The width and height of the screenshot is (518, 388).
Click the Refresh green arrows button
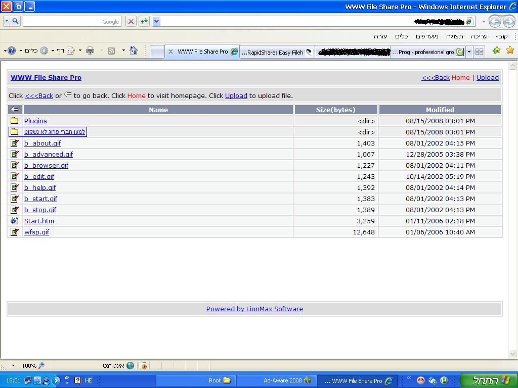click(x=144, y=21)
